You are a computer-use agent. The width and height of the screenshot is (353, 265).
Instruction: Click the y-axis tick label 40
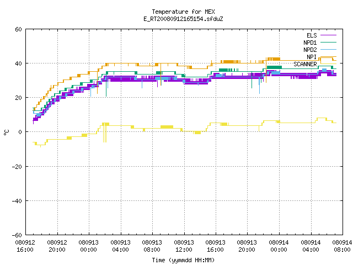click(18, 63)
